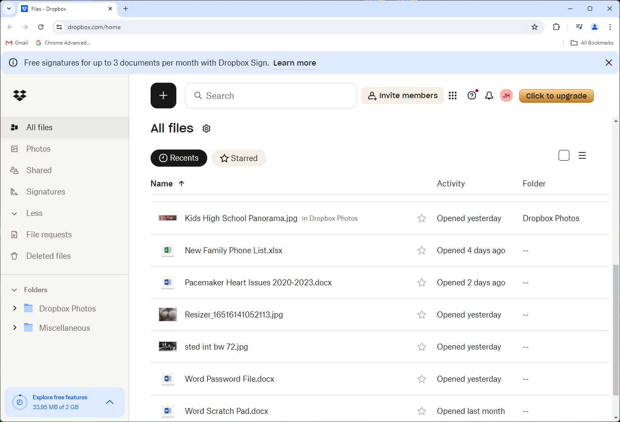Open Resizer_16516141052113.jpg thumbnail
Viewport: 620px width, 422px height.
pos(168,314)
